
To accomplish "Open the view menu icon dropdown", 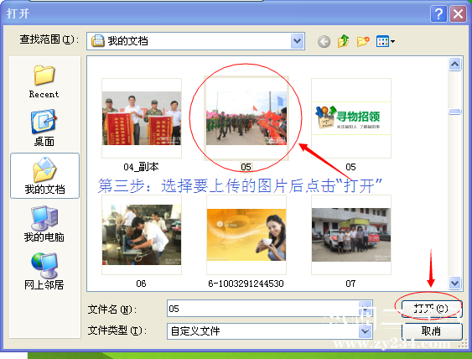I will 386,41.
